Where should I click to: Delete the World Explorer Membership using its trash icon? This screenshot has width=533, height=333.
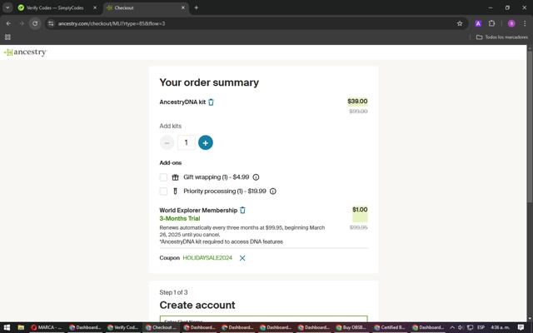click(242, 210)
